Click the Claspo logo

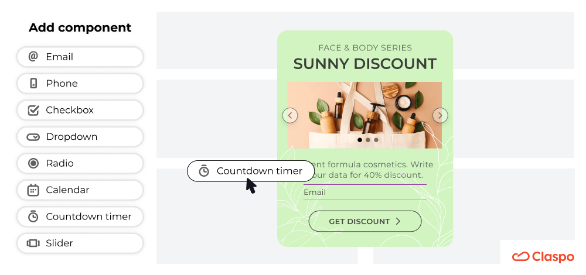click(543, 257)
